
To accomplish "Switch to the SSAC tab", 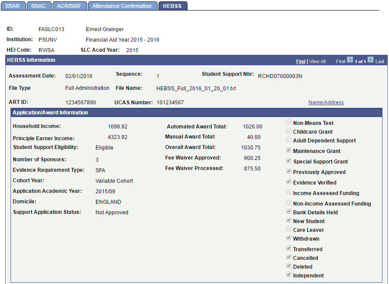I will point(39,6).
